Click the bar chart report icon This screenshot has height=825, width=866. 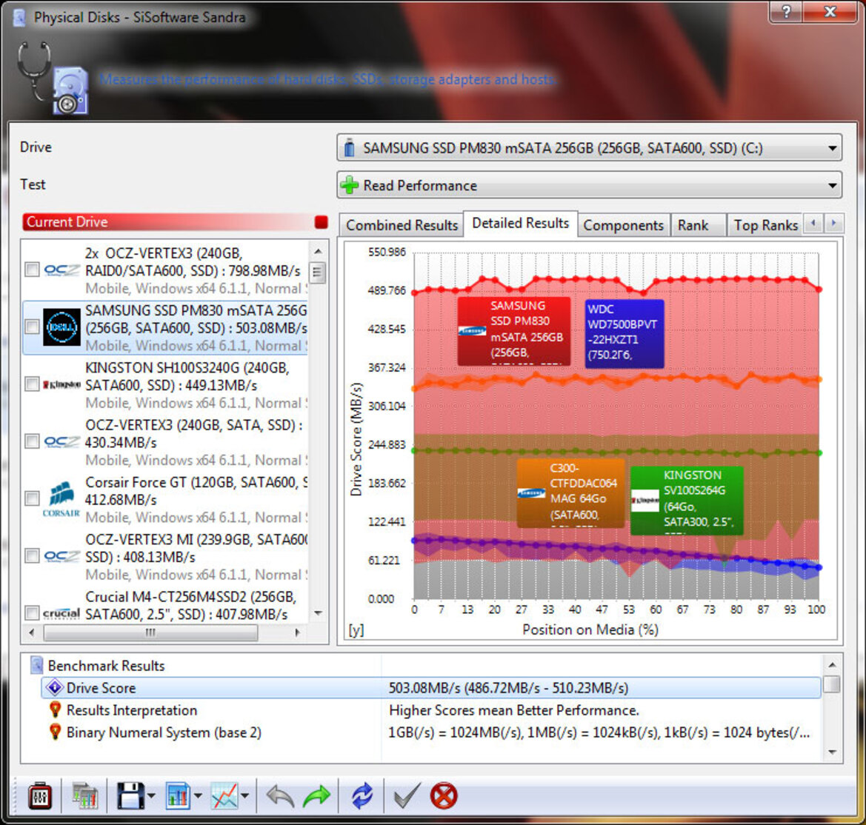point(178,795)
